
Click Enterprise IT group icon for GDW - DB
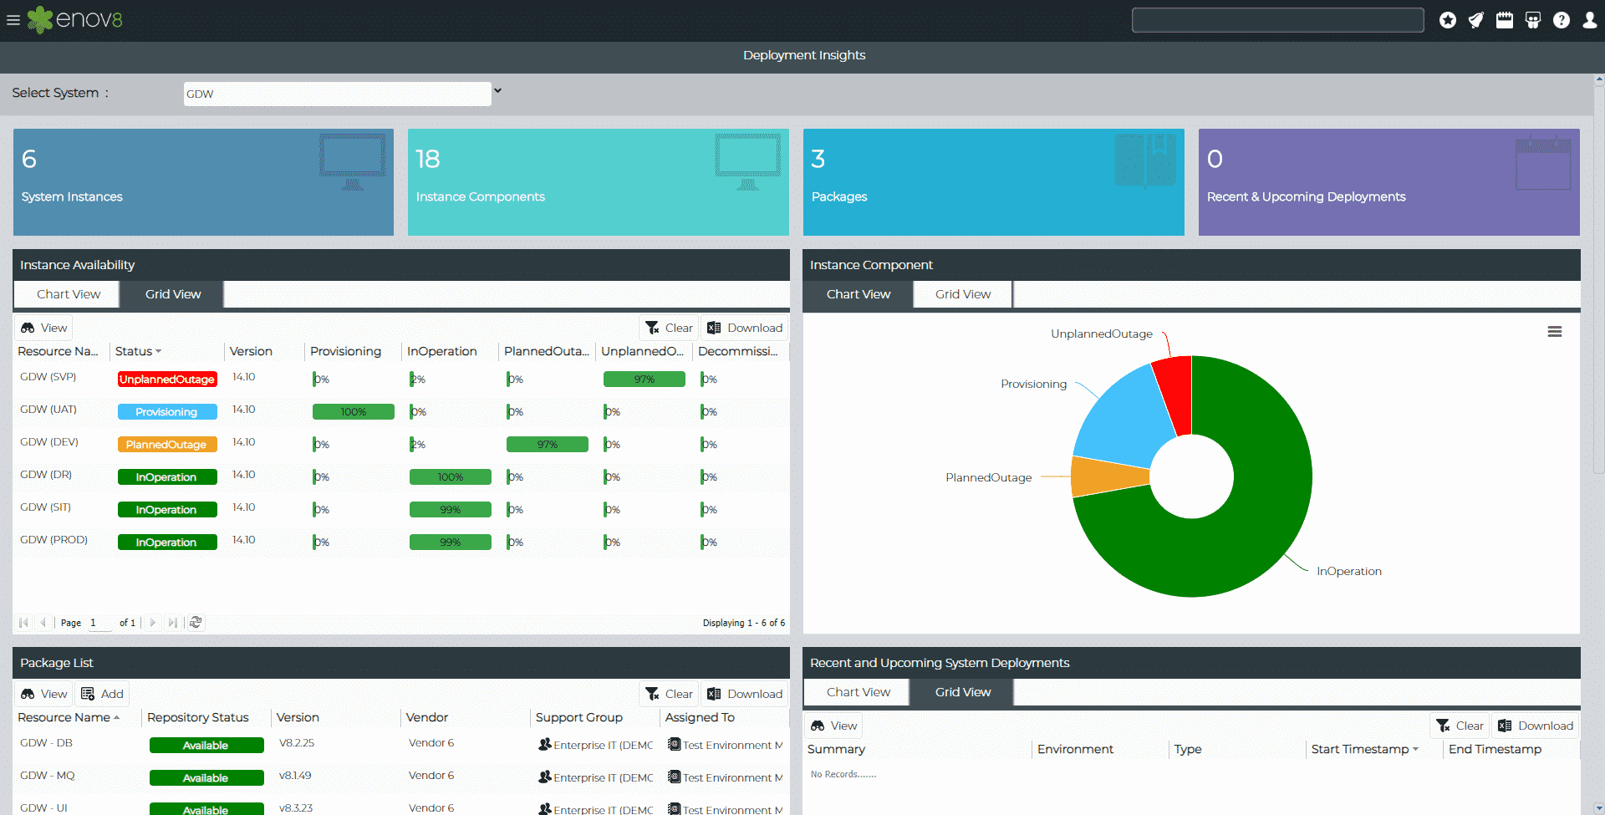[545, 744]
